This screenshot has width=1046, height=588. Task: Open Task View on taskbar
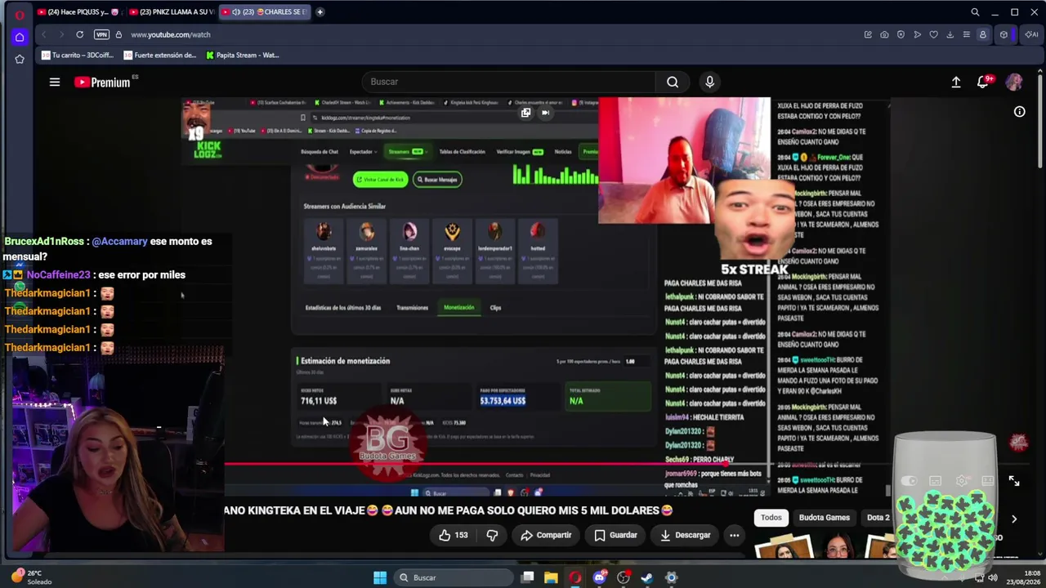pos(528,577)
